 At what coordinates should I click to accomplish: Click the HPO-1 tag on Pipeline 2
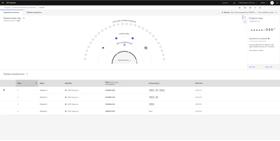[152, 104]
